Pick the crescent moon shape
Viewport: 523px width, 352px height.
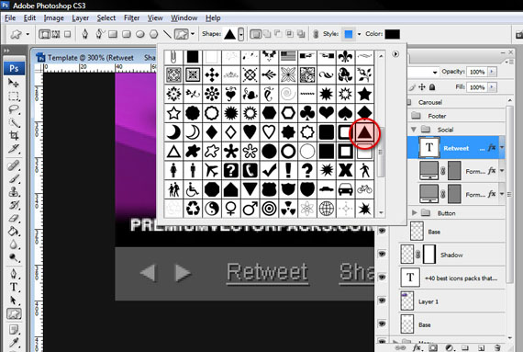coord(173,132)
